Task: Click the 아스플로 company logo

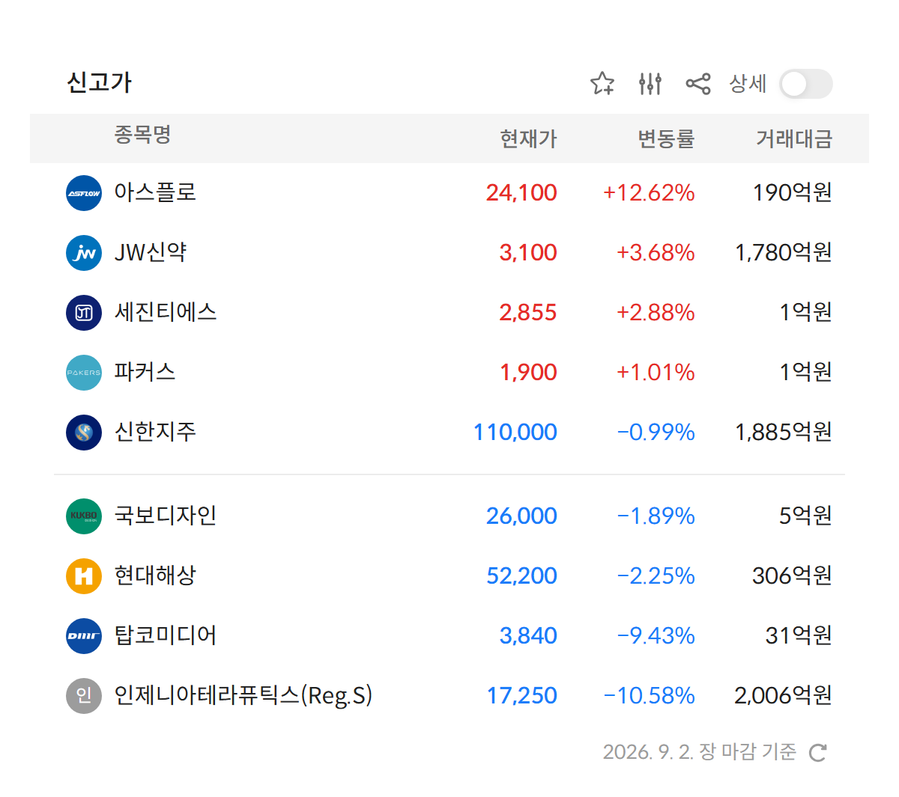Action: tap(84, 193)
